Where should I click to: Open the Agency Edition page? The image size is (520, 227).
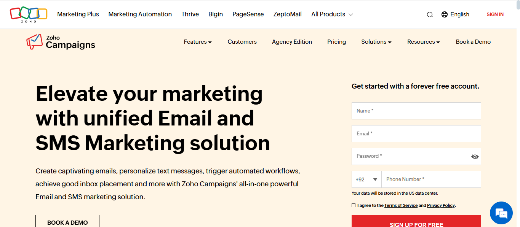(292, 42)
